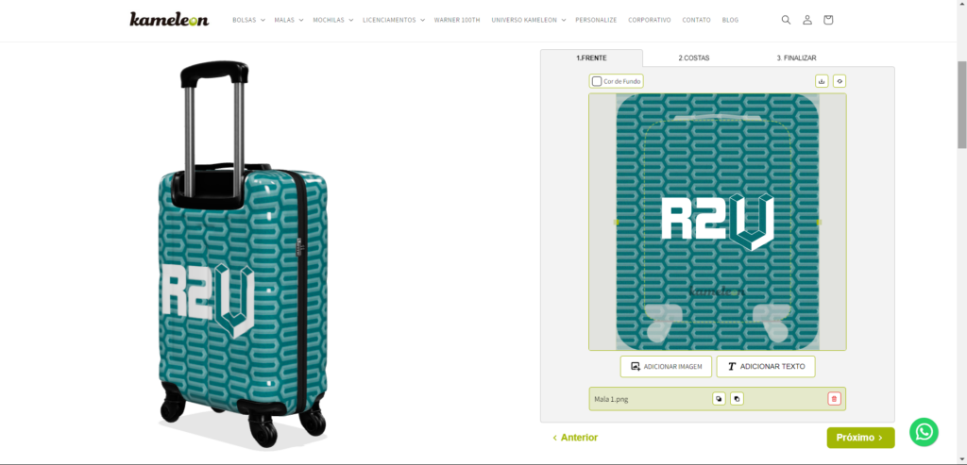Click the green Próximo button
967x465 pixels.
click(860, 438)
